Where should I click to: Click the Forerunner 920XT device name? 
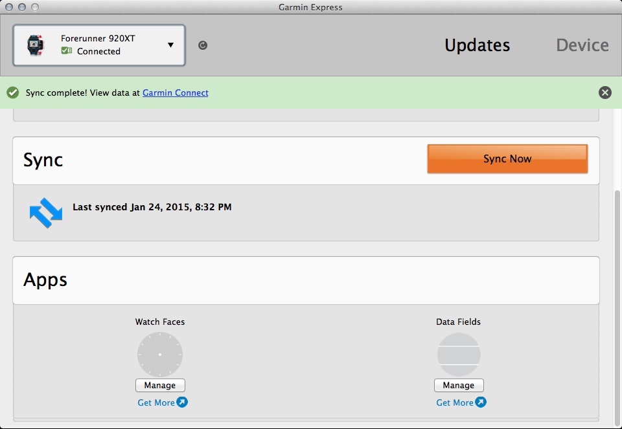pyautogui.click(x=98, y=38)
